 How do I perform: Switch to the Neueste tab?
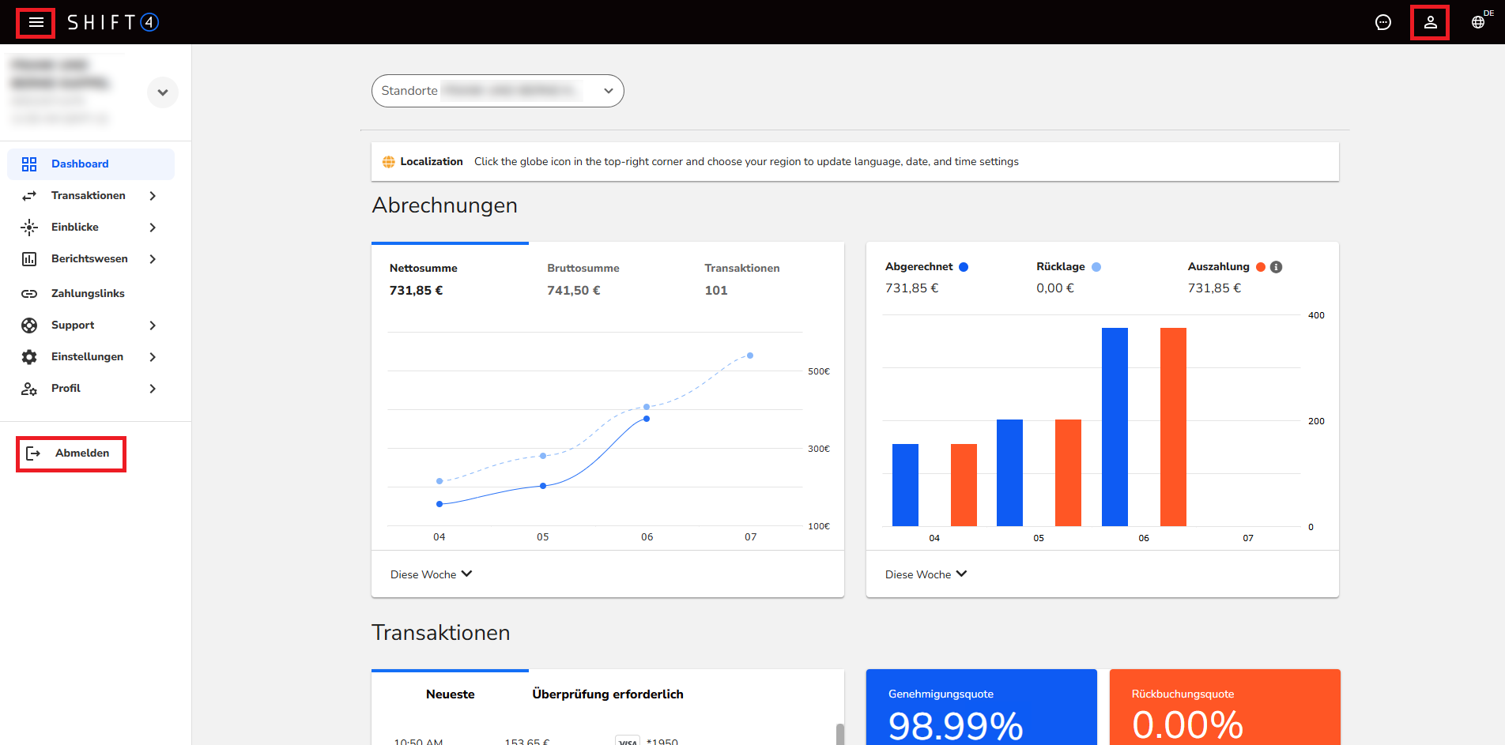(450, 694)
